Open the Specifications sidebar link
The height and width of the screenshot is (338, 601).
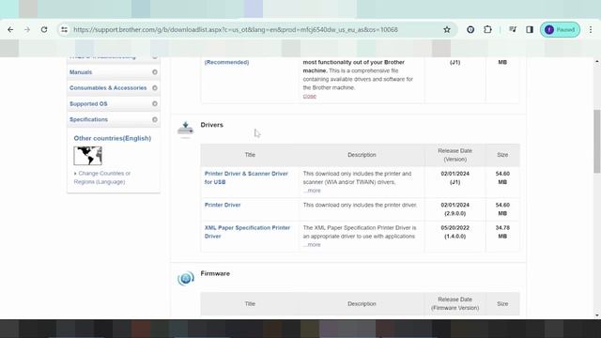click(x=88, y=119)
